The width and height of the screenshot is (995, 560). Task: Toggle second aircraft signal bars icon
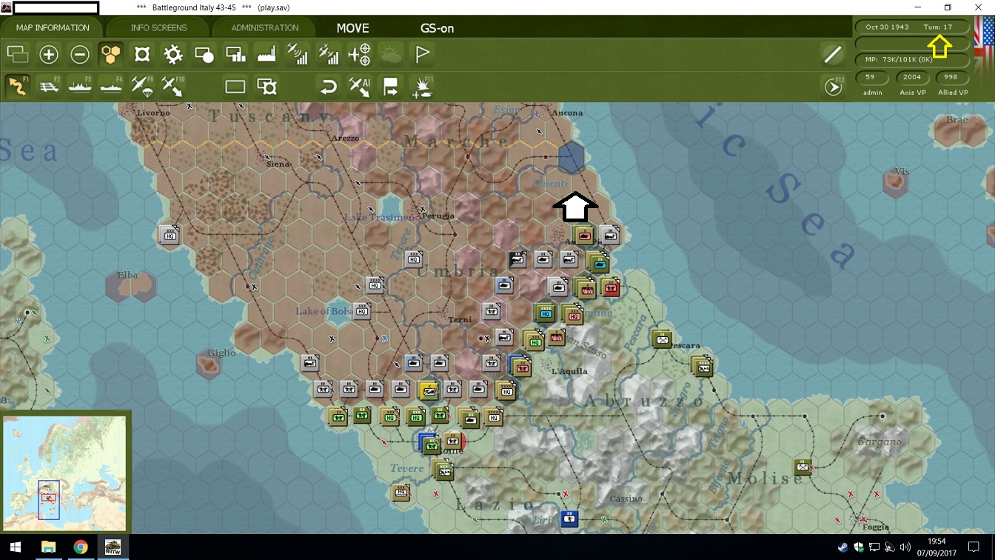328,54
